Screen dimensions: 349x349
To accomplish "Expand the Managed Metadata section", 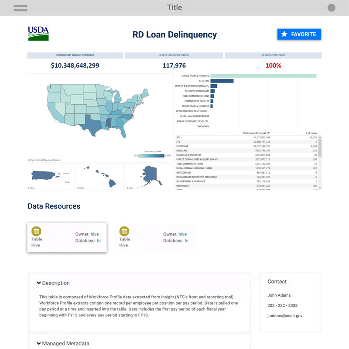I will point(39,343).
